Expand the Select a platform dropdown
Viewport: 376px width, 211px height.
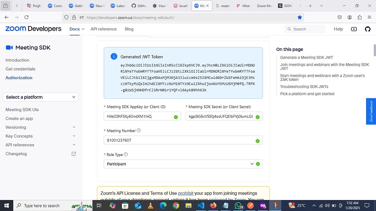40,97
